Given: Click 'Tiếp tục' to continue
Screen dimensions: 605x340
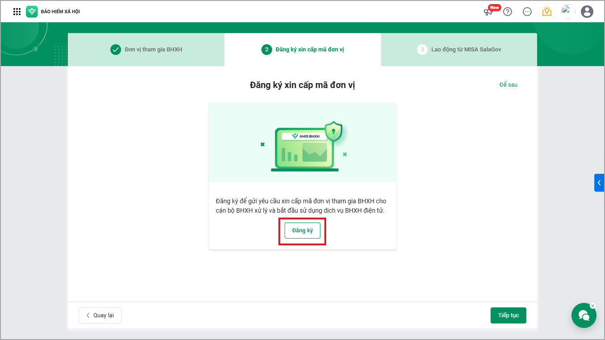Looking at the screenshot, I should (508, 315).
